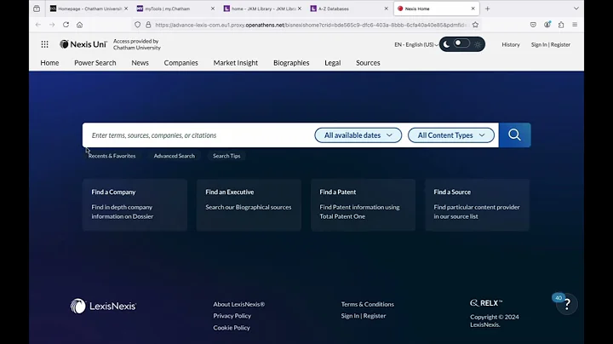Close the Nexis Home tab

(x=473, y=9)
